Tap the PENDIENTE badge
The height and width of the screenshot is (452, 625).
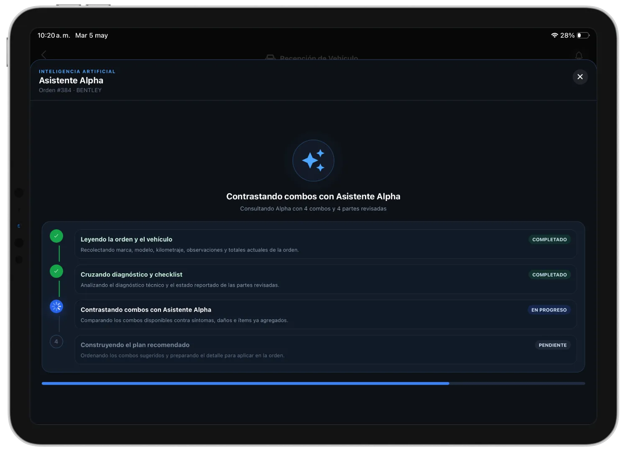(553, 345)
